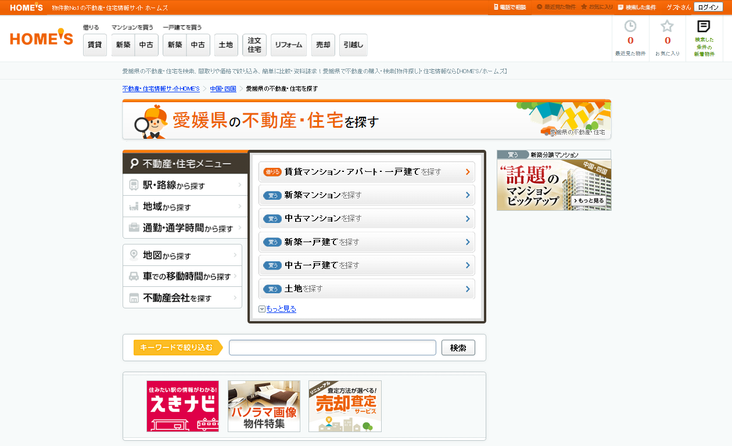732x446 pixels.
Task: Click the phone consultation icon in top bar
Action: tap(496, 7)
